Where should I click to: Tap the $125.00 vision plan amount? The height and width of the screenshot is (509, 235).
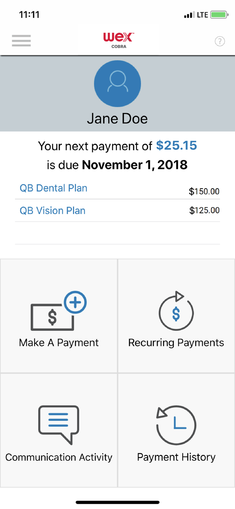[204, 210]
